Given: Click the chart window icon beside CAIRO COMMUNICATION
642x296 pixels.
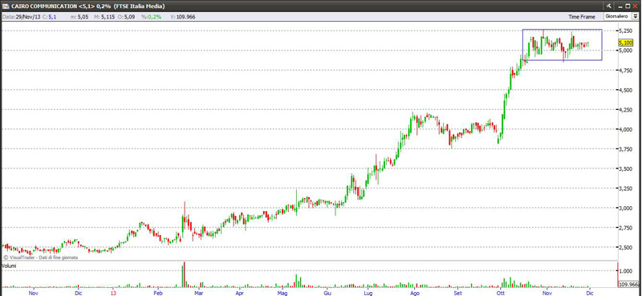Looking at the screenshot, I should tap(6, 6).
